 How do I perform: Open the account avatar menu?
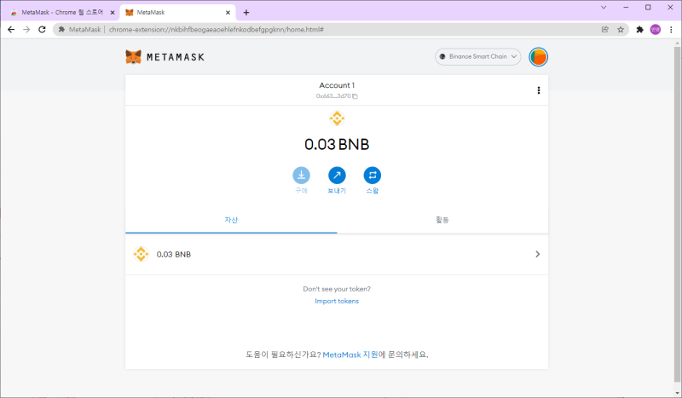point(538,57)
